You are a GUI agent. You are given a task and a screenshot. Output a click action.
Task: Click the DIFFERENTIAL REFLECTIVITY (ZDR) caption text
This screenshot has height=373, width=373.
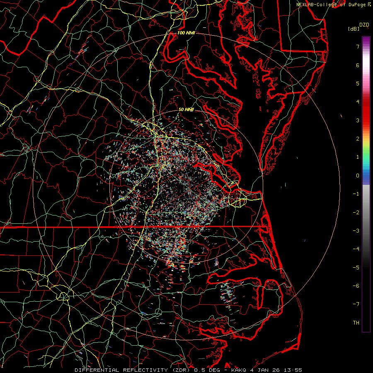(133, 370)
